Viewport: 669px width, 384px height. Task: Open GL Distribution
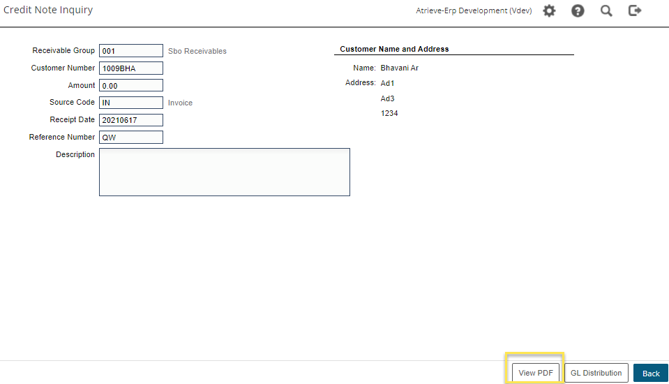tap(596, 373)
